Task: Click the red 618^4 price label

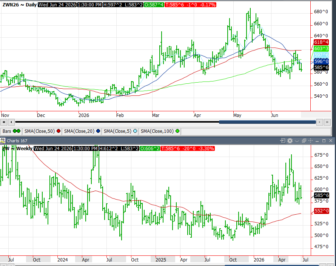Action: pos(321,42)
